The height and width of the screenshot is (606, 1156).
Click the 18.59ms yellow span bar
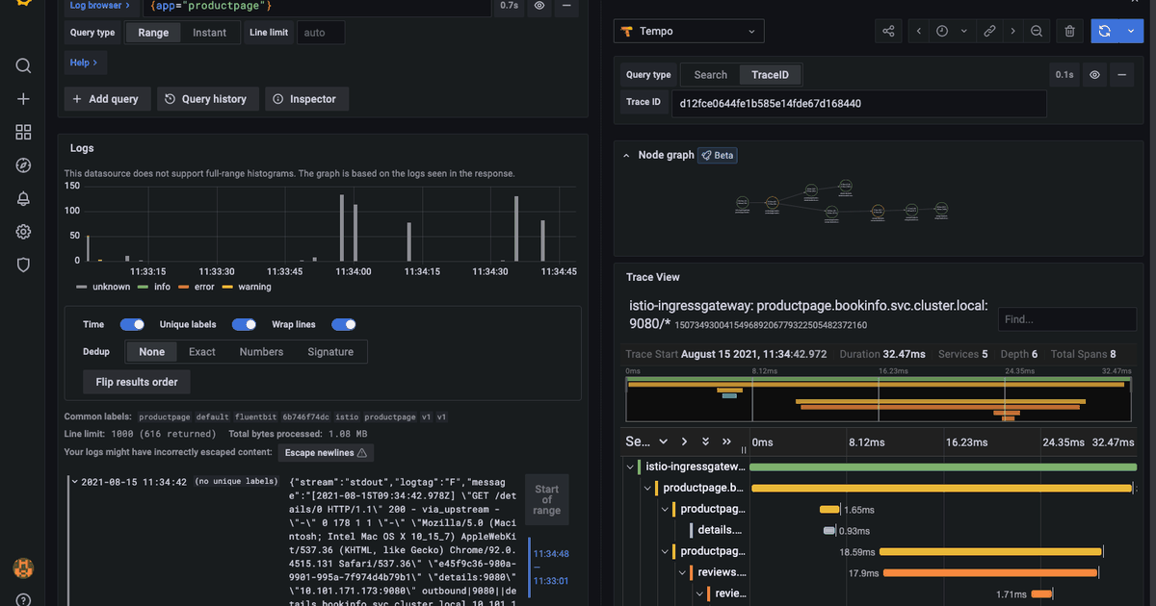990,552
